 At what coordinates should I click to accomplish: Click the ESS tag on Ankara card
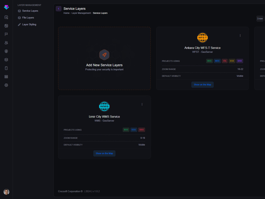(x=232, y=61)
